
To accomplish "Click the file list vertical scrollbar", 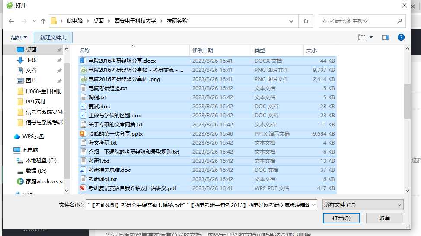I will click(x=407, y=100).
